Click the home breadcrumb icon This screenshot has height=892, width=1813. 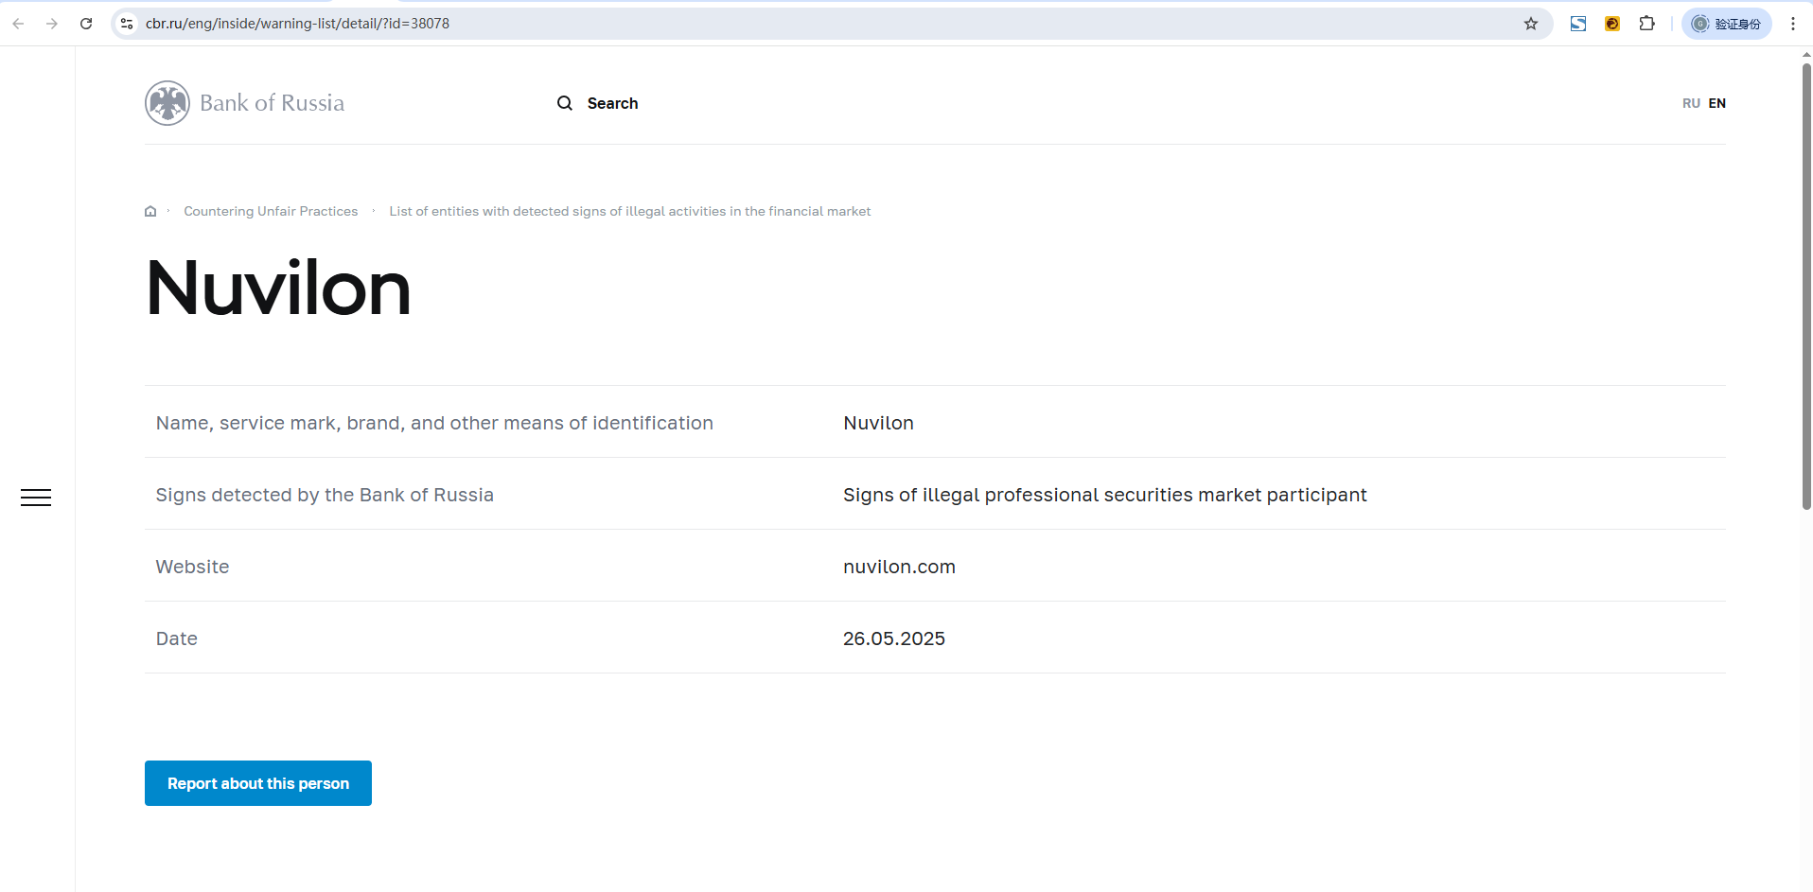(x=150, y=211)
